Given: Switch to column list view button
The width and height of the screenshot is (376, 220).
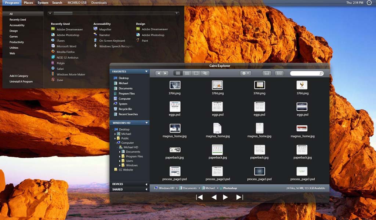Looking at the screenshot, I should (187, 73).
